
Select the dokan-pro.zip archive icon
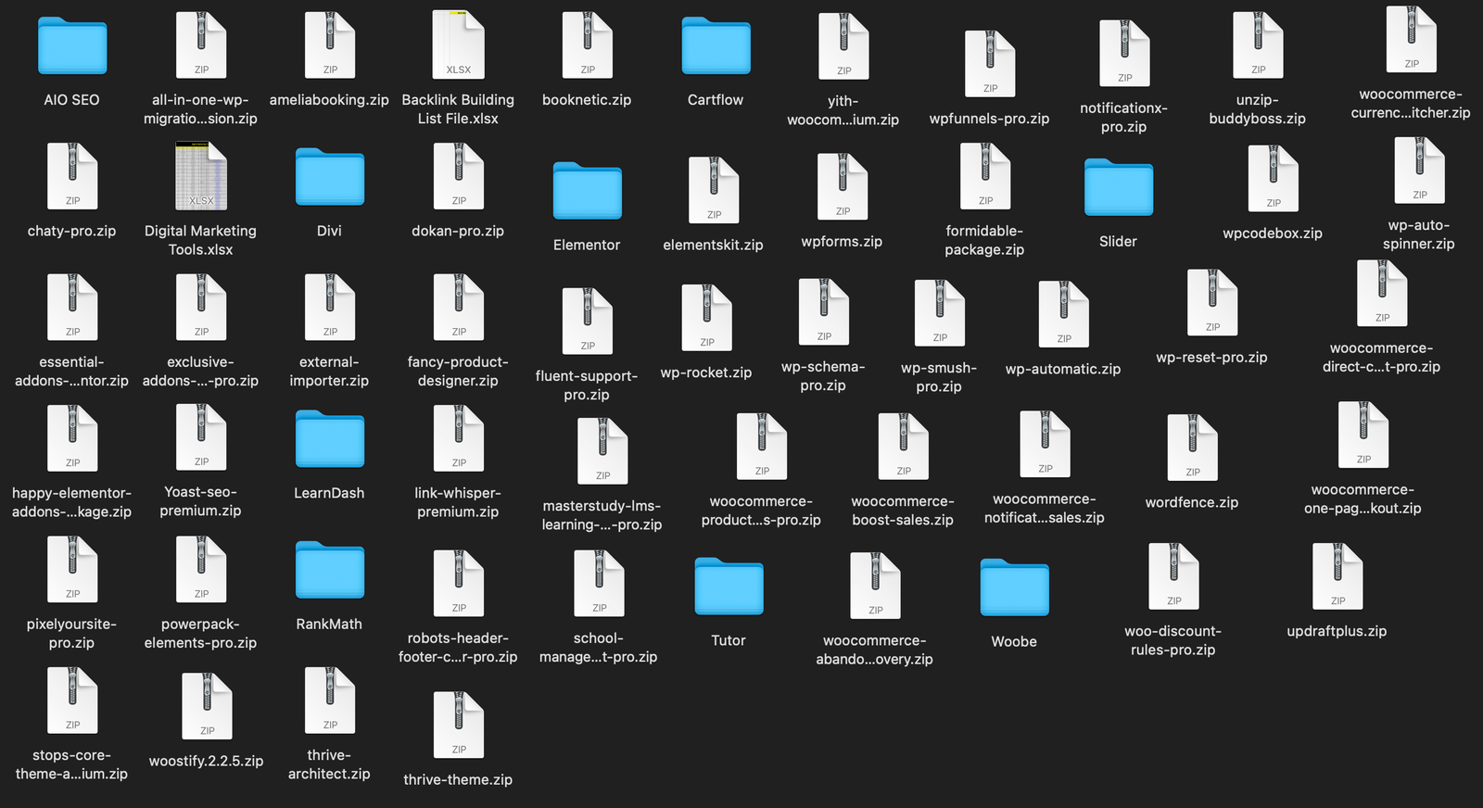pyautogui.click(x=459, y=176)
